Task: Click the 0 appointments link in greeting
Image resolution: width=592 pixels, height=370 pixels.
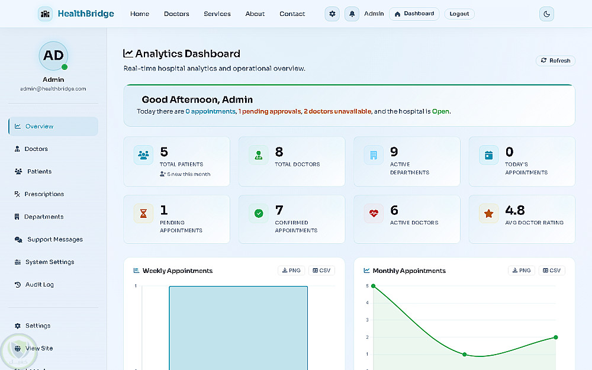Action: tap(210, 111)
